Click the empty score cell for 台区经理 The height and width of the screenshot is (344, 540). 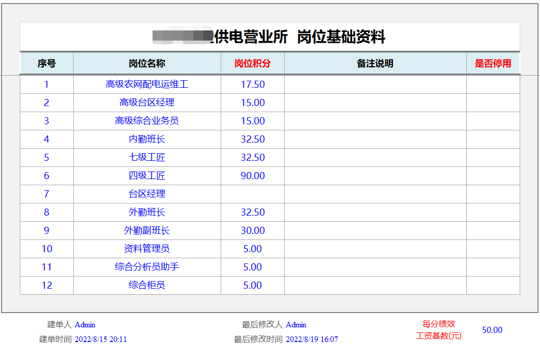tap(253, 194)
